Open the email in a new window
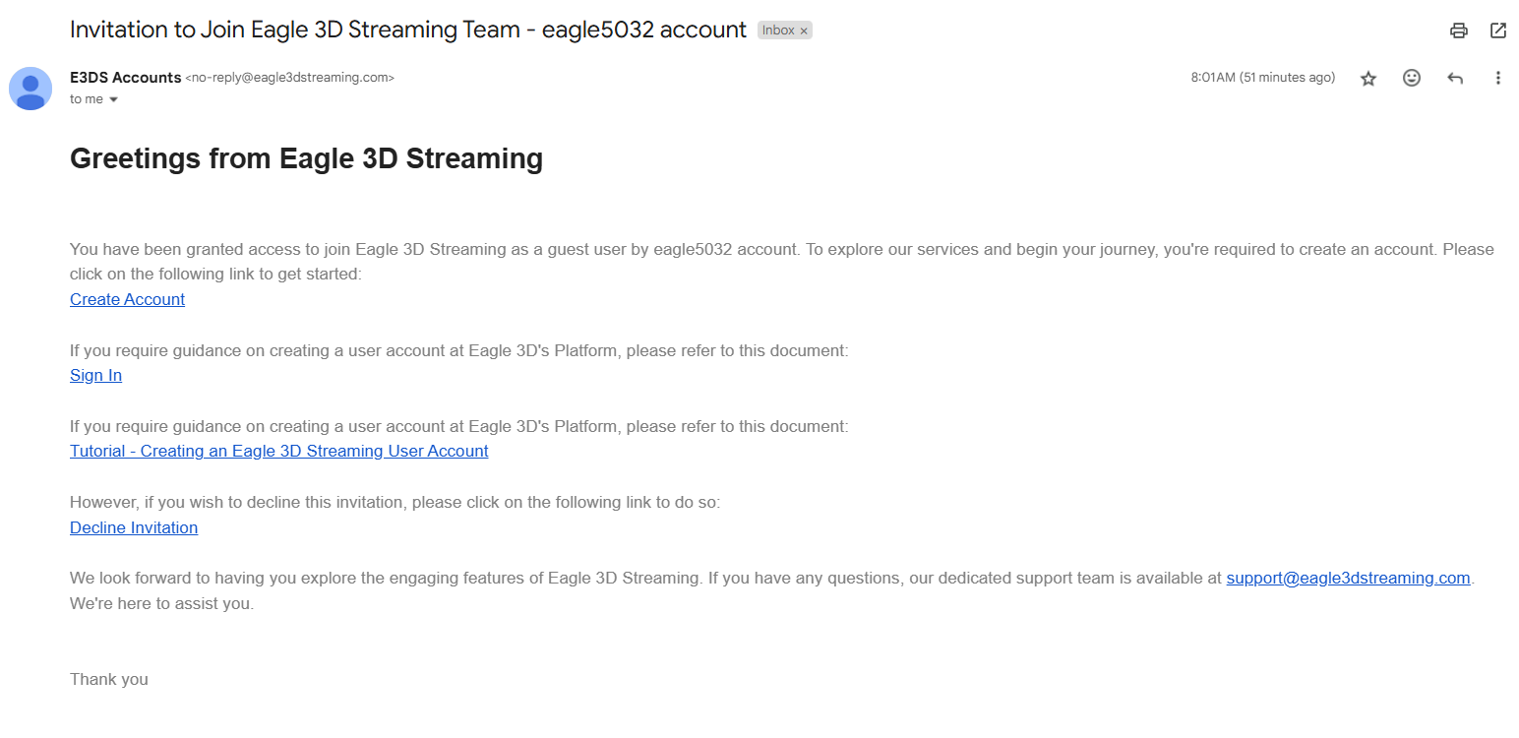Image resolution: width=1519 pixels, height=738 pixels. point(1497,31)
